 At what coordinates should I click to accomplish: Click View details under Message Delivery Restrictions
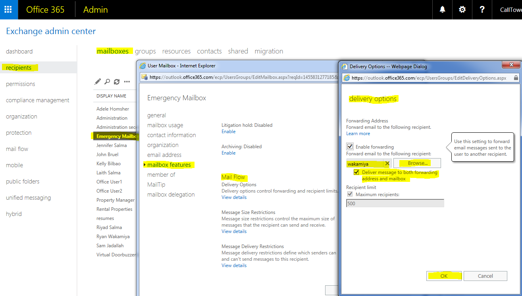(x=234, y=265)
